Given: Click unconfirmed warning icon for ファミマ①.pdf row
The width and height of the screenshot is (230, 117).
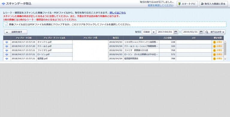Looking at the screenshot, I should 214,50.
